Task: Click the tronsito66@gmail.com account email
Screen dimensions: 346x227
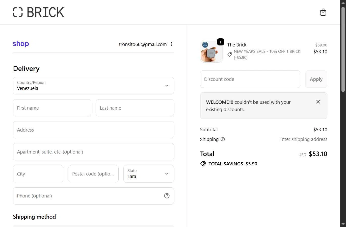Action: (143, 44)
